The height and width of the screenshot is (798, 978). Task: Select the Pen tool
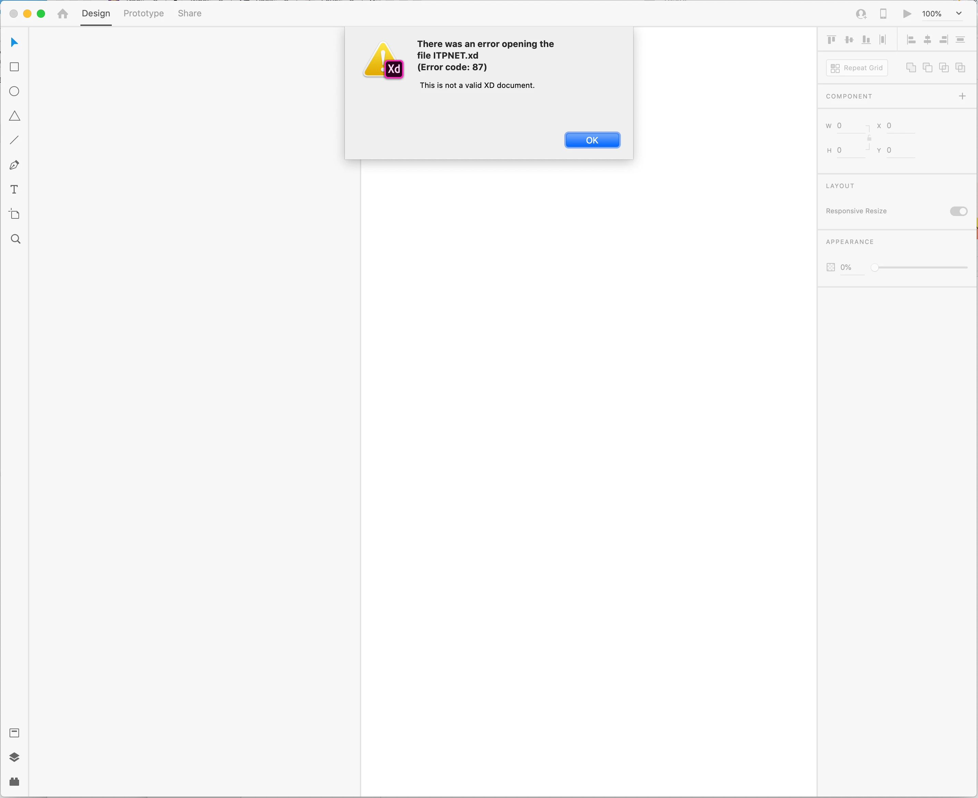pos(14,165)
